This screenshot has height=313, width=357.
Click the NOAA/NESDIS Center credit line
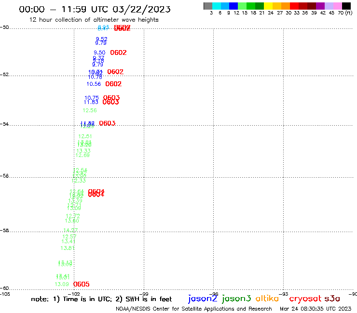coord(194,309)
